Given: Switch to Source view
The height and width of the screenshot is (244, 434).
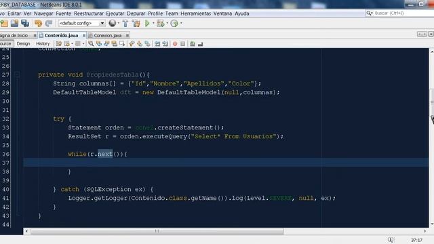Looking at the screenshot, I should pos(5,43).
